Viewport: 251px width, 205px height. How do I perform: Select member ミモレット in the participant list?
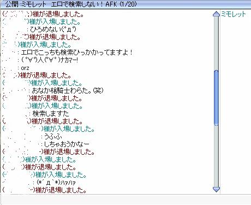point(234,14)
